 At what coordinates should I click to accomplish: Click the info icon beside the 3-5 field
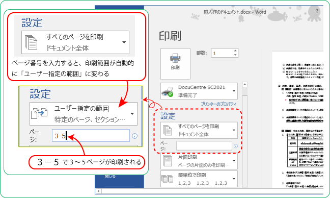coord(134,136)
